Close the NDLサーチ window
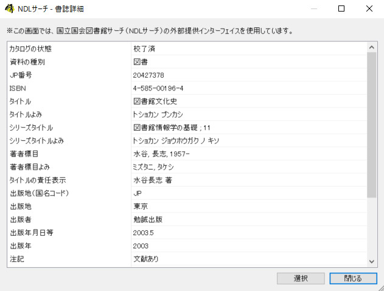The width and height of the screenshot is (384, 291). pyautogui.click(x=369, y=9)
